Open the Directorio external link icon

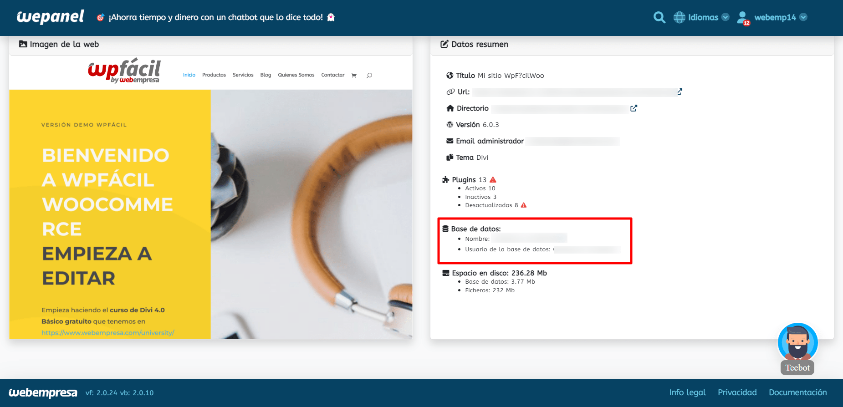tap(634, 108)
